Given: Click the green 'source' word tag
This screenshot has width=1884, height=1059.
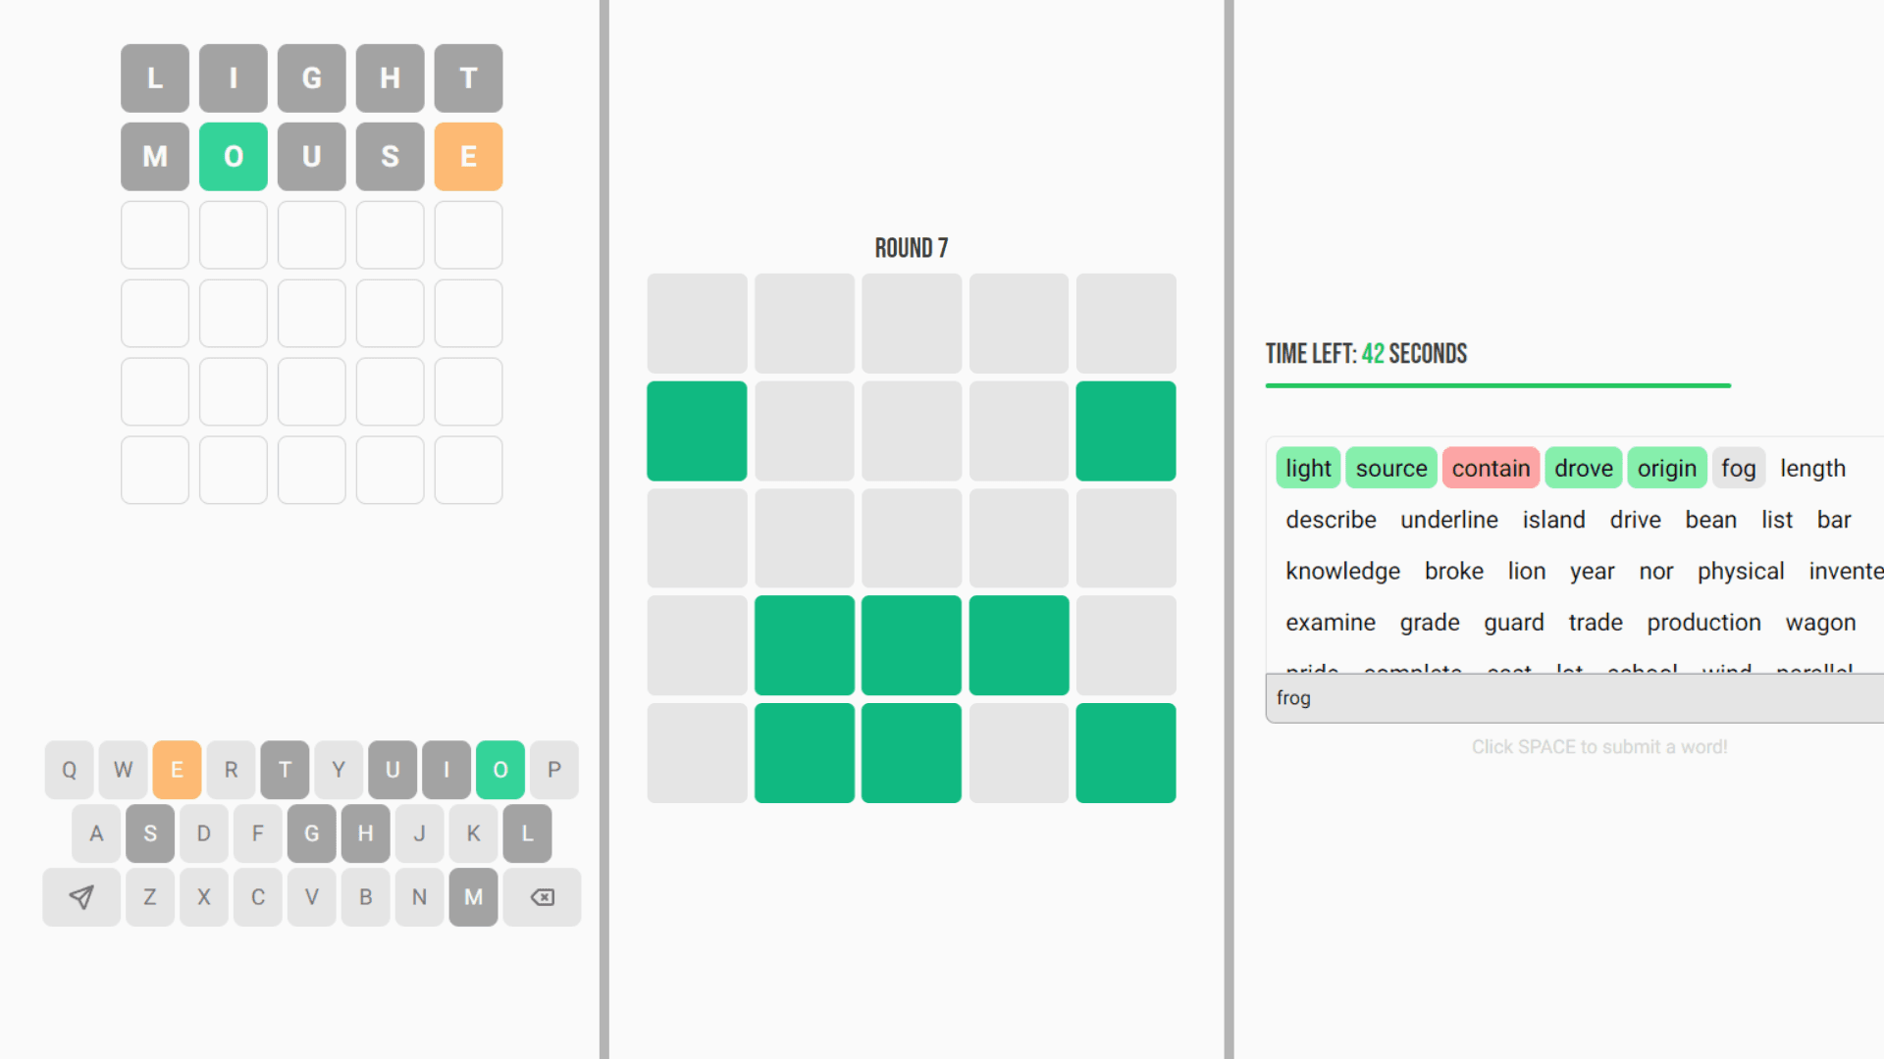Looking at the screenshot, I should coord(1391,468).
